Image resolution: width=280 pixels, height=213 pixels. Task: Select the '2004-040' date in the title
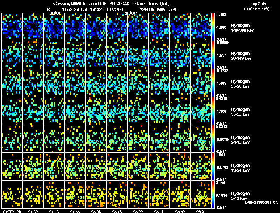point(120,4)
